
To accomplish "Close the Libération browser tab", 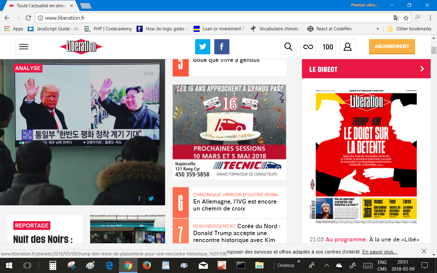I will [x=72, y=6].
